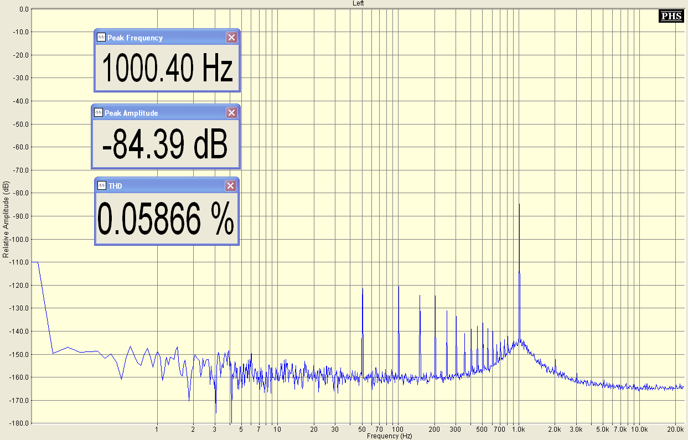Click the PHS button in the corner
This screenshot has height=440, width=688.
(671, 17)
